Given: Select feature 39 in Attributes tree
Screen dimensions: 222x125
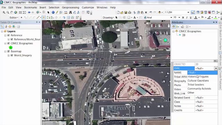Looking at the screenshot, I should [183, 35].
